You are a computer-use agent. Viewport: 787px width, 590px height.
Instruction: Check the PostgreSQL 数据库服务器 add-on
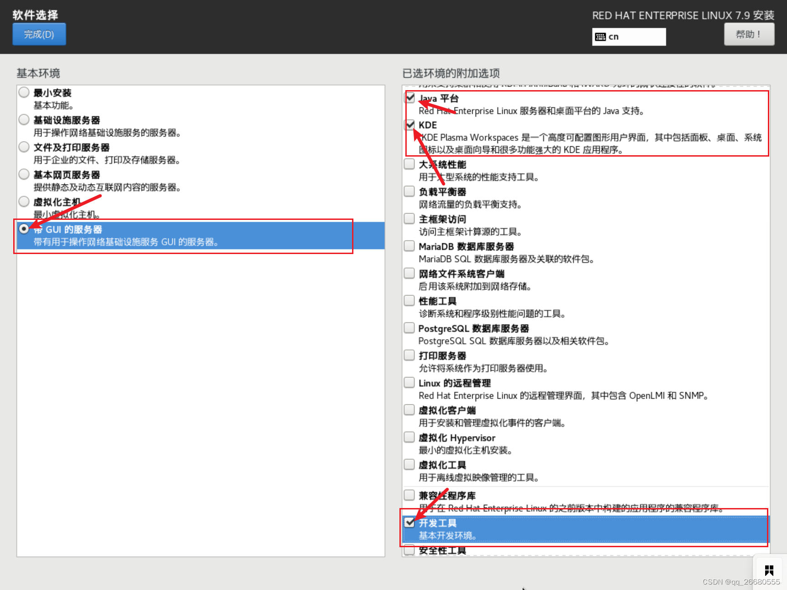click(409, 328)
